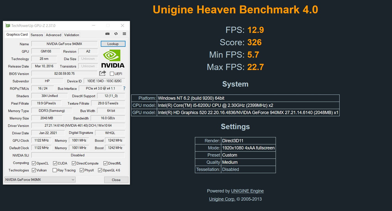The image size is (392, 211).
Task: Click the Platform row Windows NT 6.2
Action: 235,98
